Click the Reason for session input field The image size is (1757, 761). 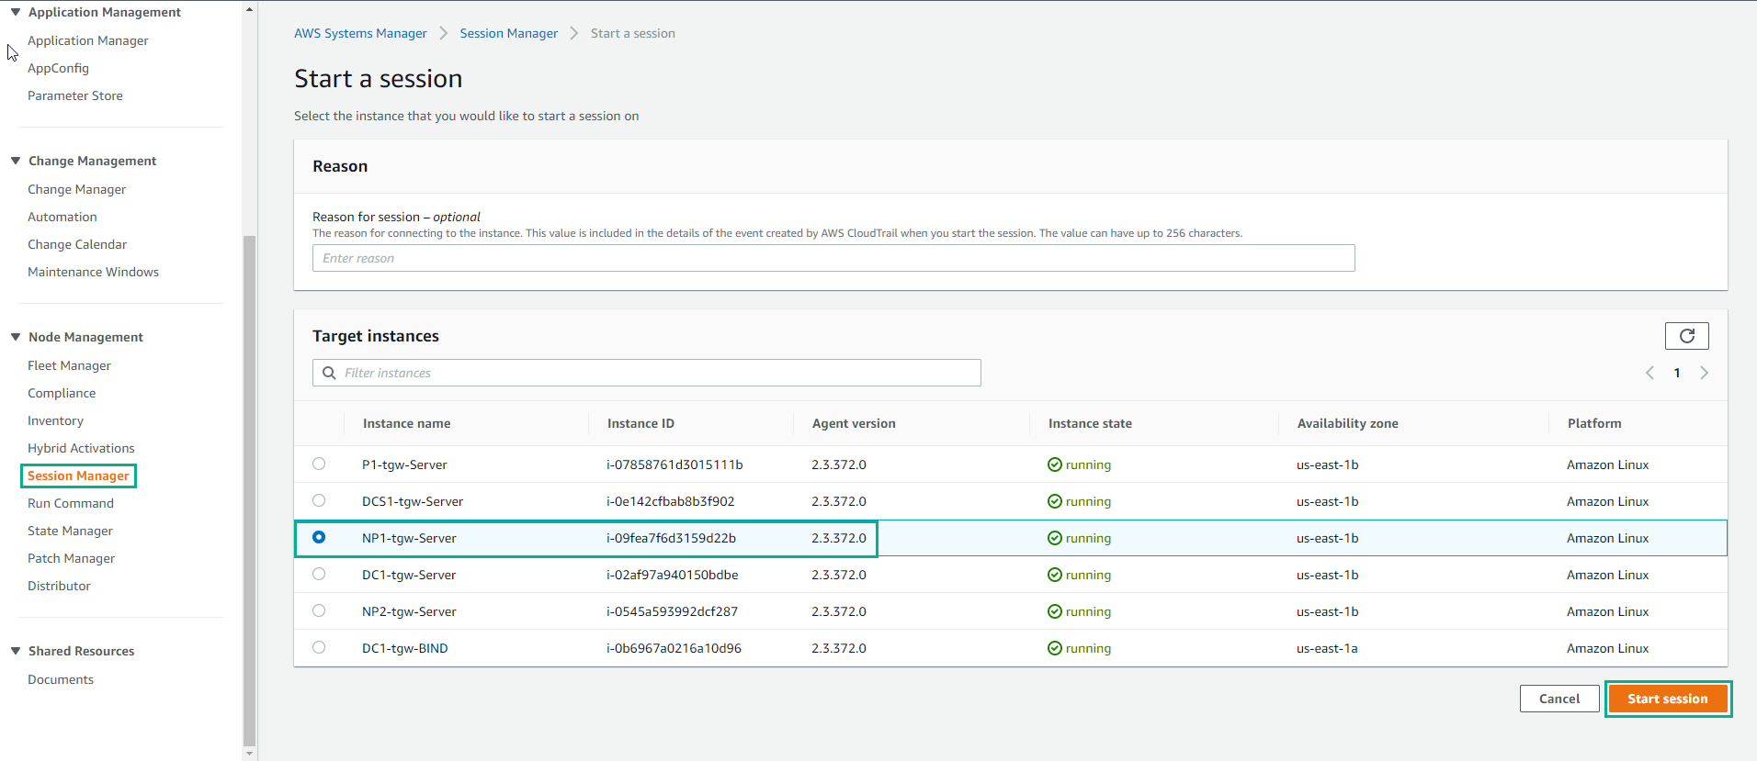833,258
